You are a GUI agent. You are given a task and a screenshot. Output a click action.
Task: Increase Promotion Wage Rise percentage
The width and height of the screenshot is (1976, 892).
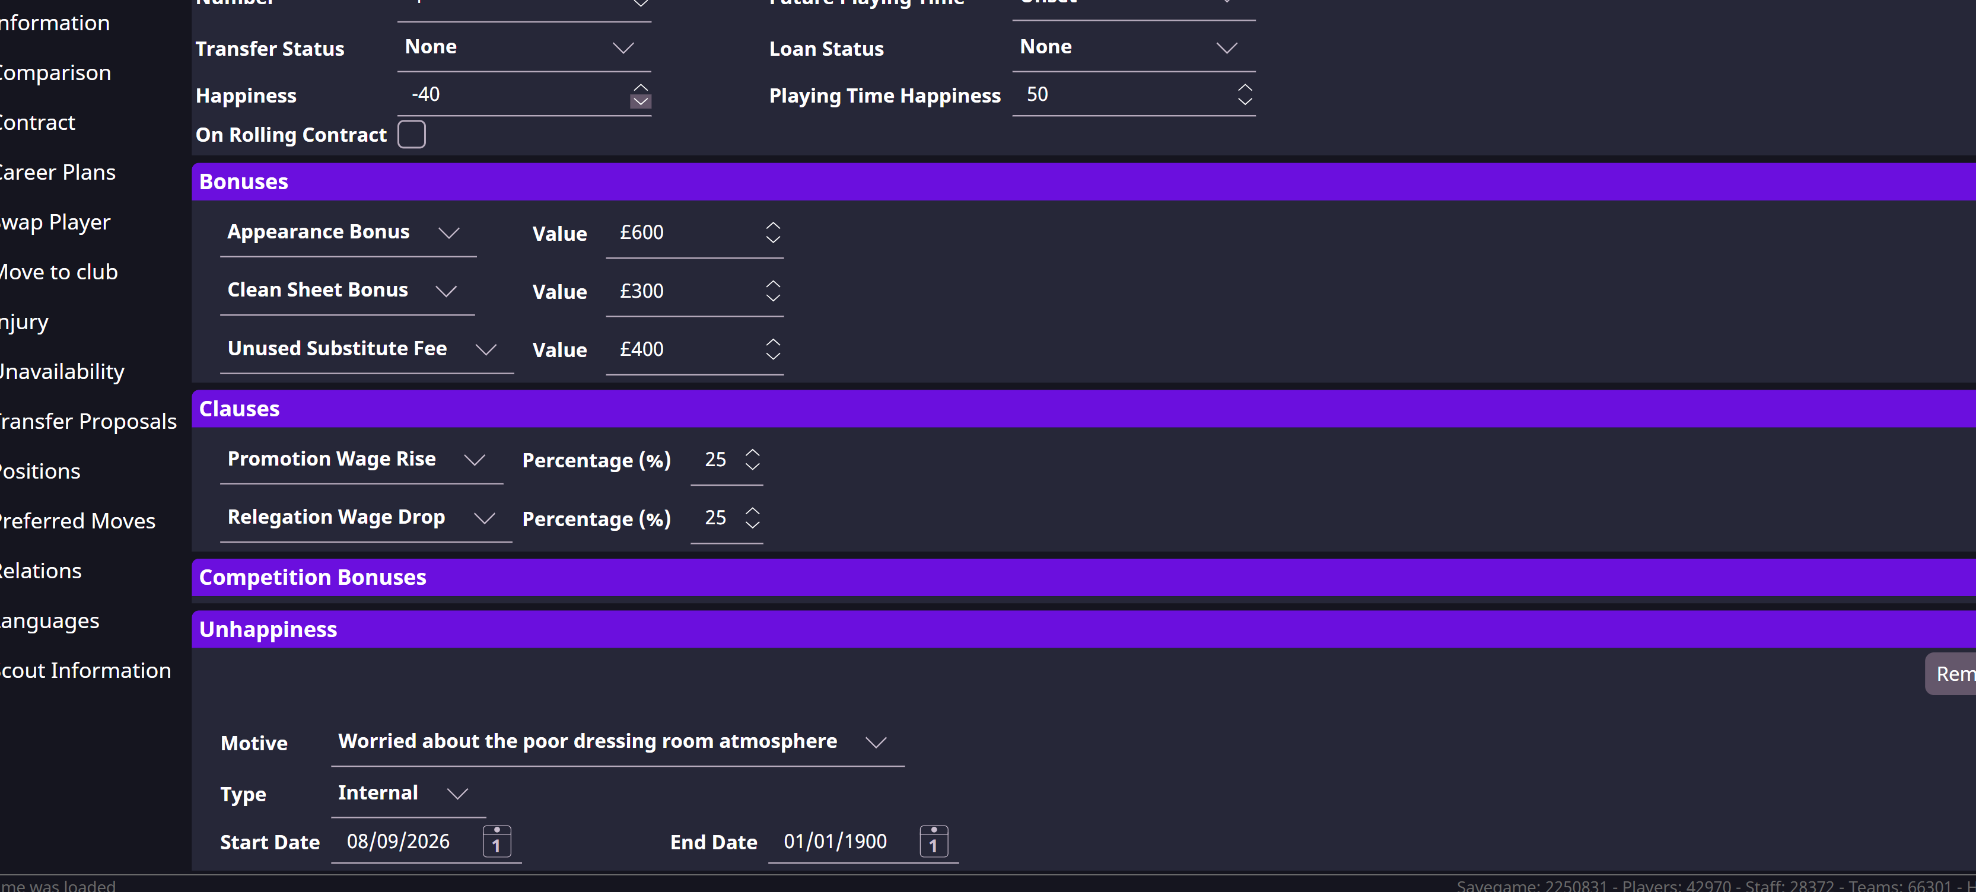pyautogui.click(x=752, y=453)
